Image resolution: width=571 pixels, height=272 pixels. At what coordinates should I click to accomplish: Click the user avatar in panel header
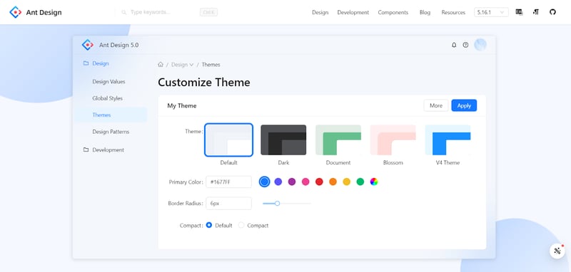click(x=480, y=45)
